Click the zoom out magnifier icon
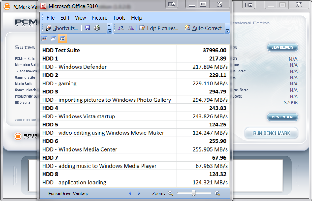The width and height of the screenshot is (312, 201). click(170, 193)
